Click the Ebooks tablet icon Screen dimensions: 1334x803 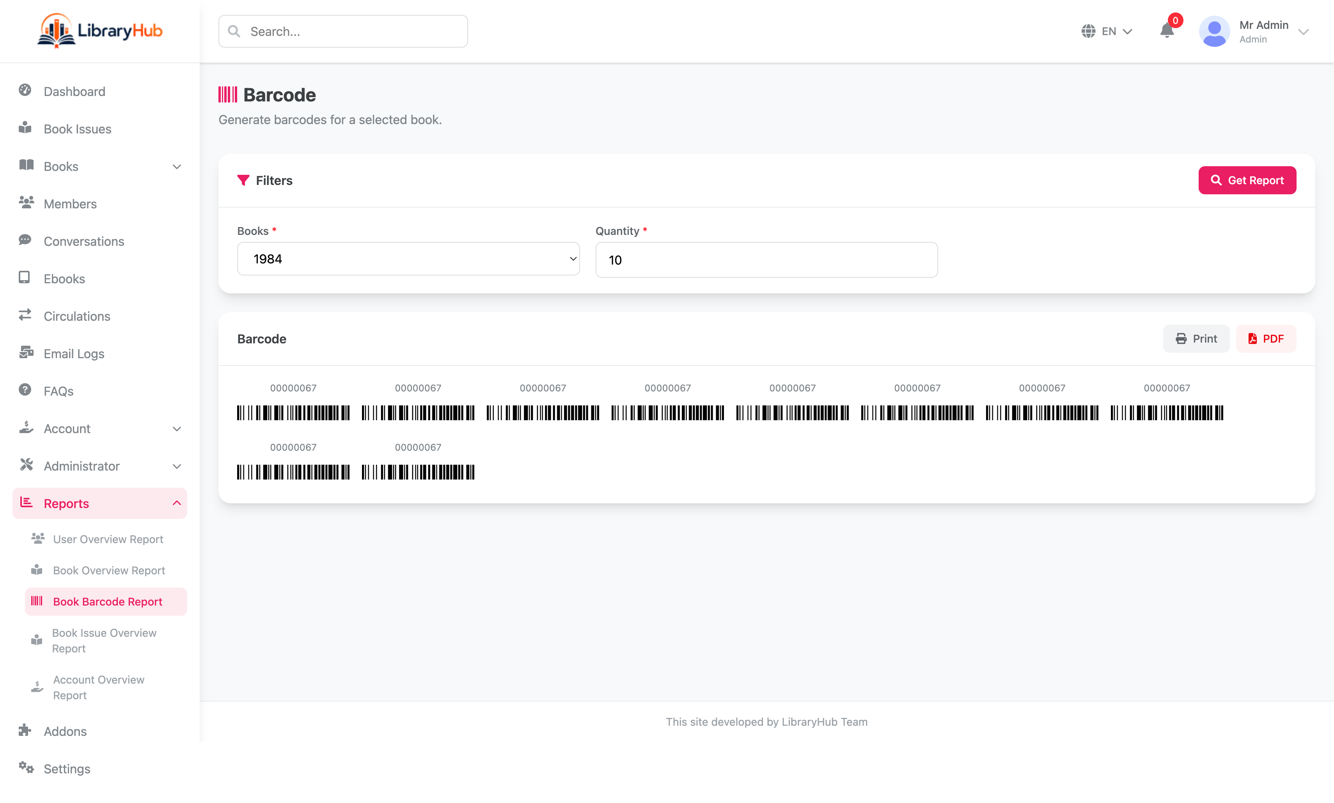[x=24, y=277]
